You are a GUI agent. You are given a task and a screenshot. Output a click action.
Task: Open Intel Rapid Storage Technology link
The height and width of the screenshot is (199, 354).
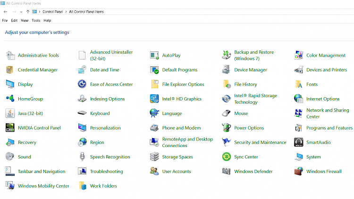[x=255, y=99]
